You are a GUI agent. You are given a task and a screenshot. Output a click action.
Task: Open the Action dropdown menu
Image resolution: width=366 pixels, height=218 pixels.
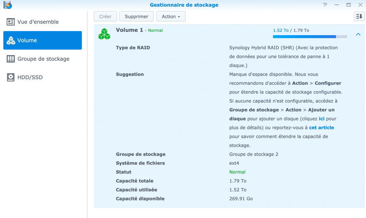pyautogui.click(x=171, y=16)
